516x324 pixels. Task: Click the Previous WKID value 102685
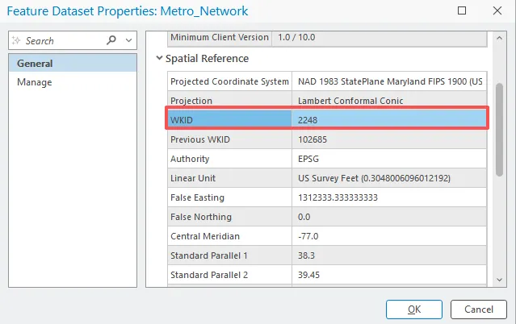click(389, 139)
